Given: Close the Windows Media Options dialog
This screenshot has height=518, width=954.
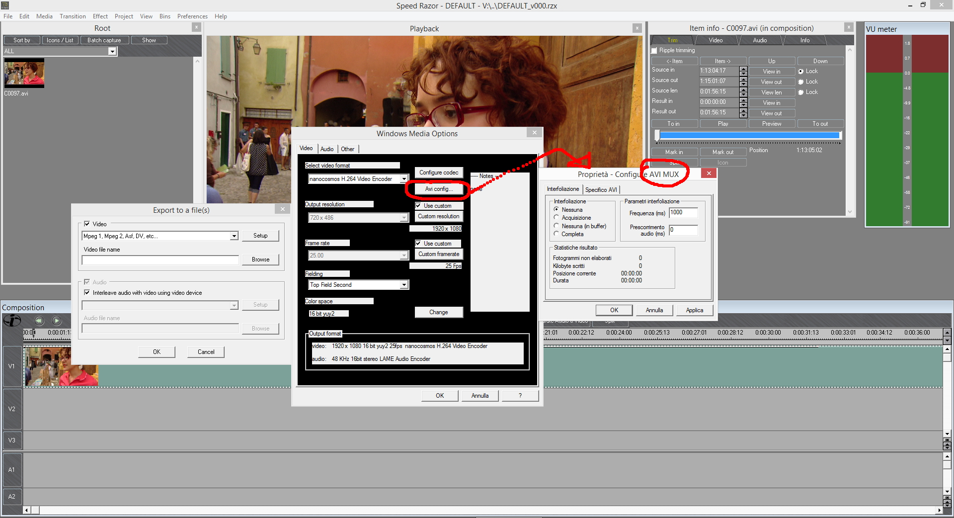Looking at the screenshot, I should tap(534, 133).
